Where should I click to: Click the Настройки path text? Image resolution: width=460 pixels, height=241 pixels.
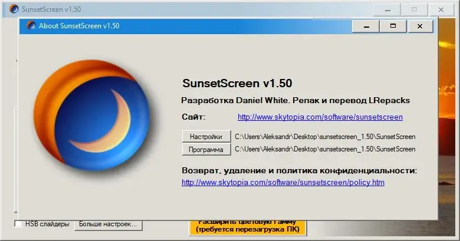click(x=325, y=137)
